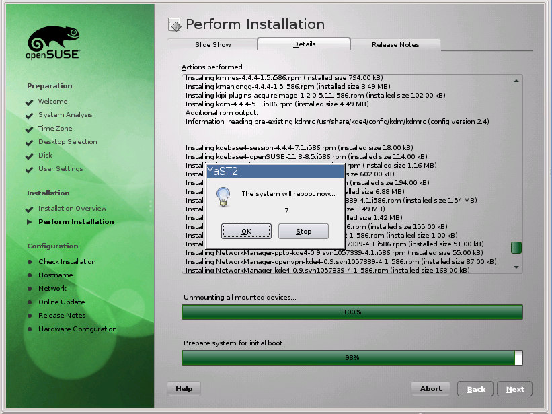The height and width of the screenshot is (414, 552).
Task: Click the bullet beside Network
Action: click(30, 289)
